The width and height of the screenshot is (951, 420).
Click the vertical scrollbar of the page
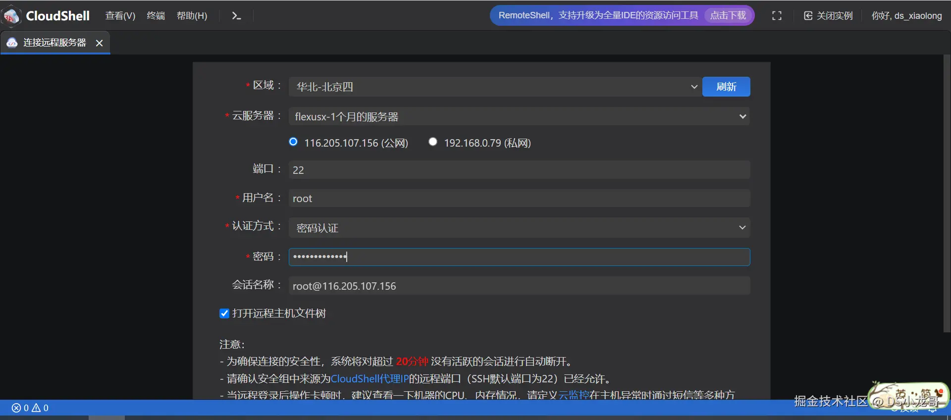click(947, 193)
